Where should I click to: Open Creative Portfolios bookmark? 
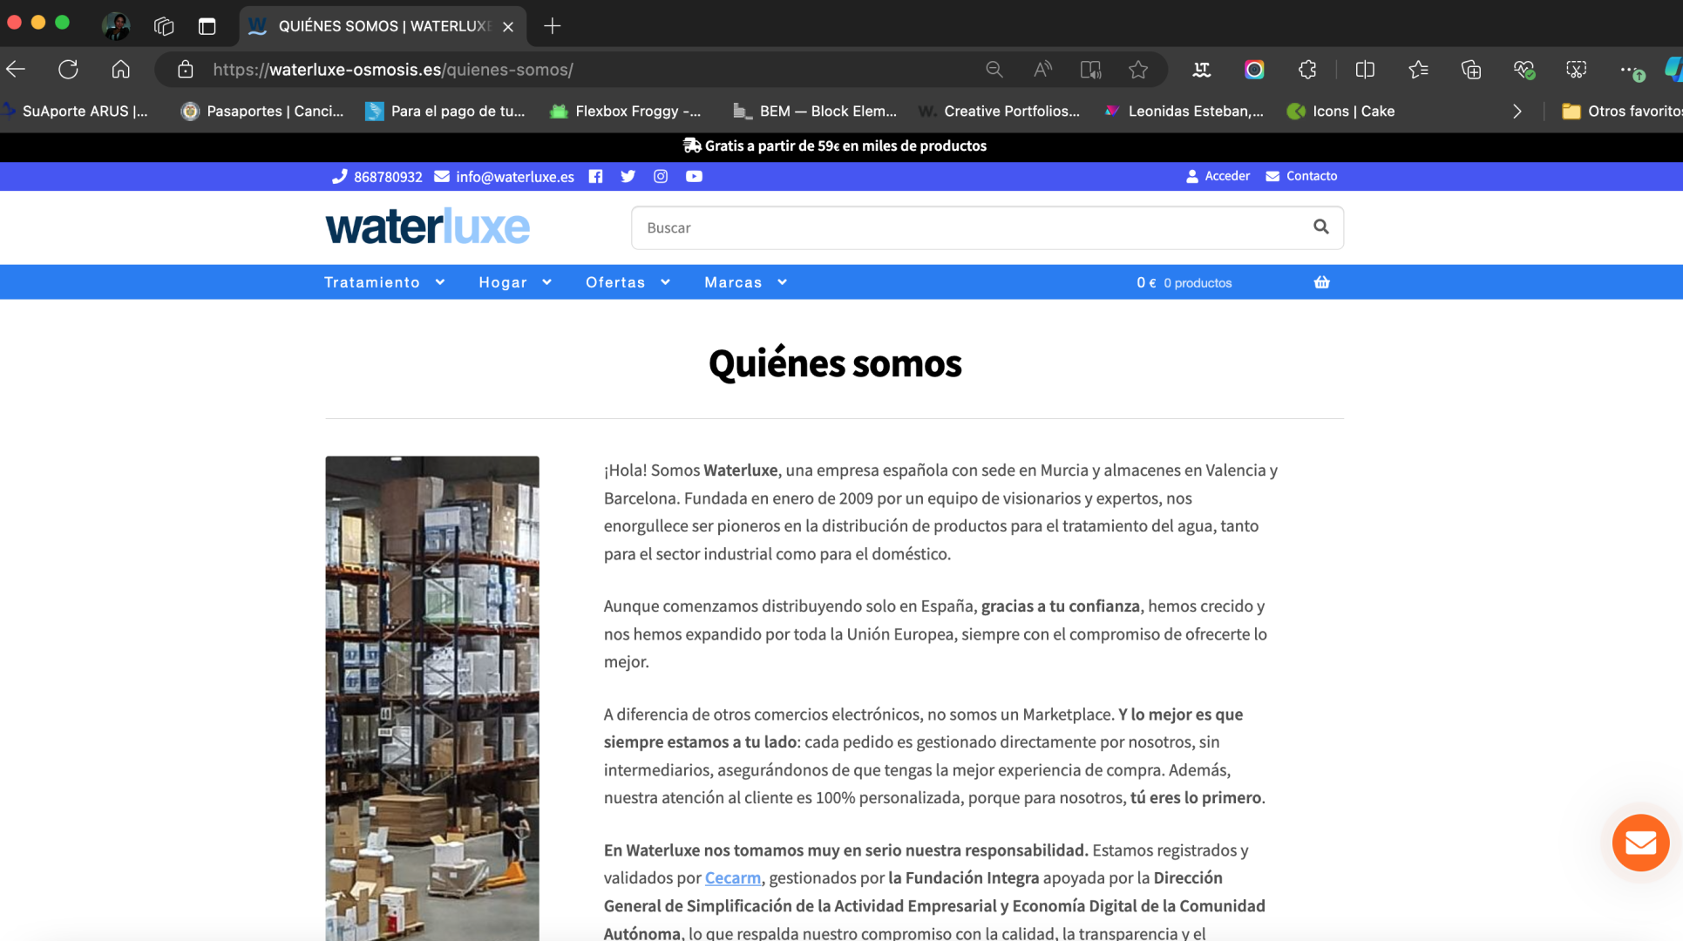coord(999,112)
